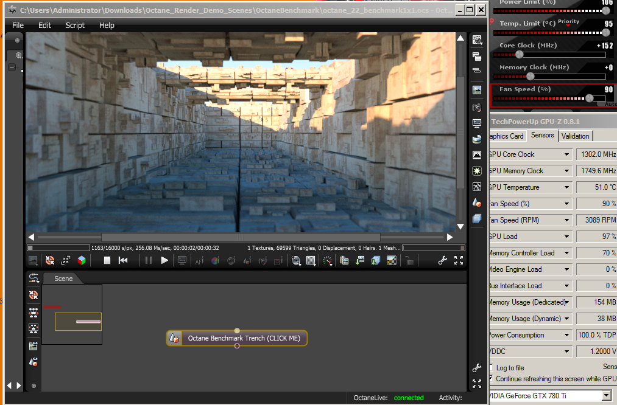The image size is (617, 405).
Task: Expand the VDDC sensor dropdown
Action: click(x=566, y=351)
